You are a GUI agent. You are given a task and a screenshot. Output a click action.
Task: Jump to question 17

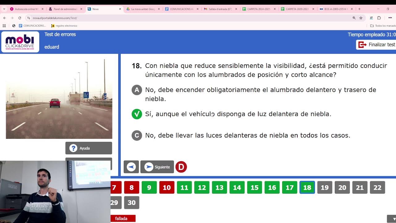290,187
